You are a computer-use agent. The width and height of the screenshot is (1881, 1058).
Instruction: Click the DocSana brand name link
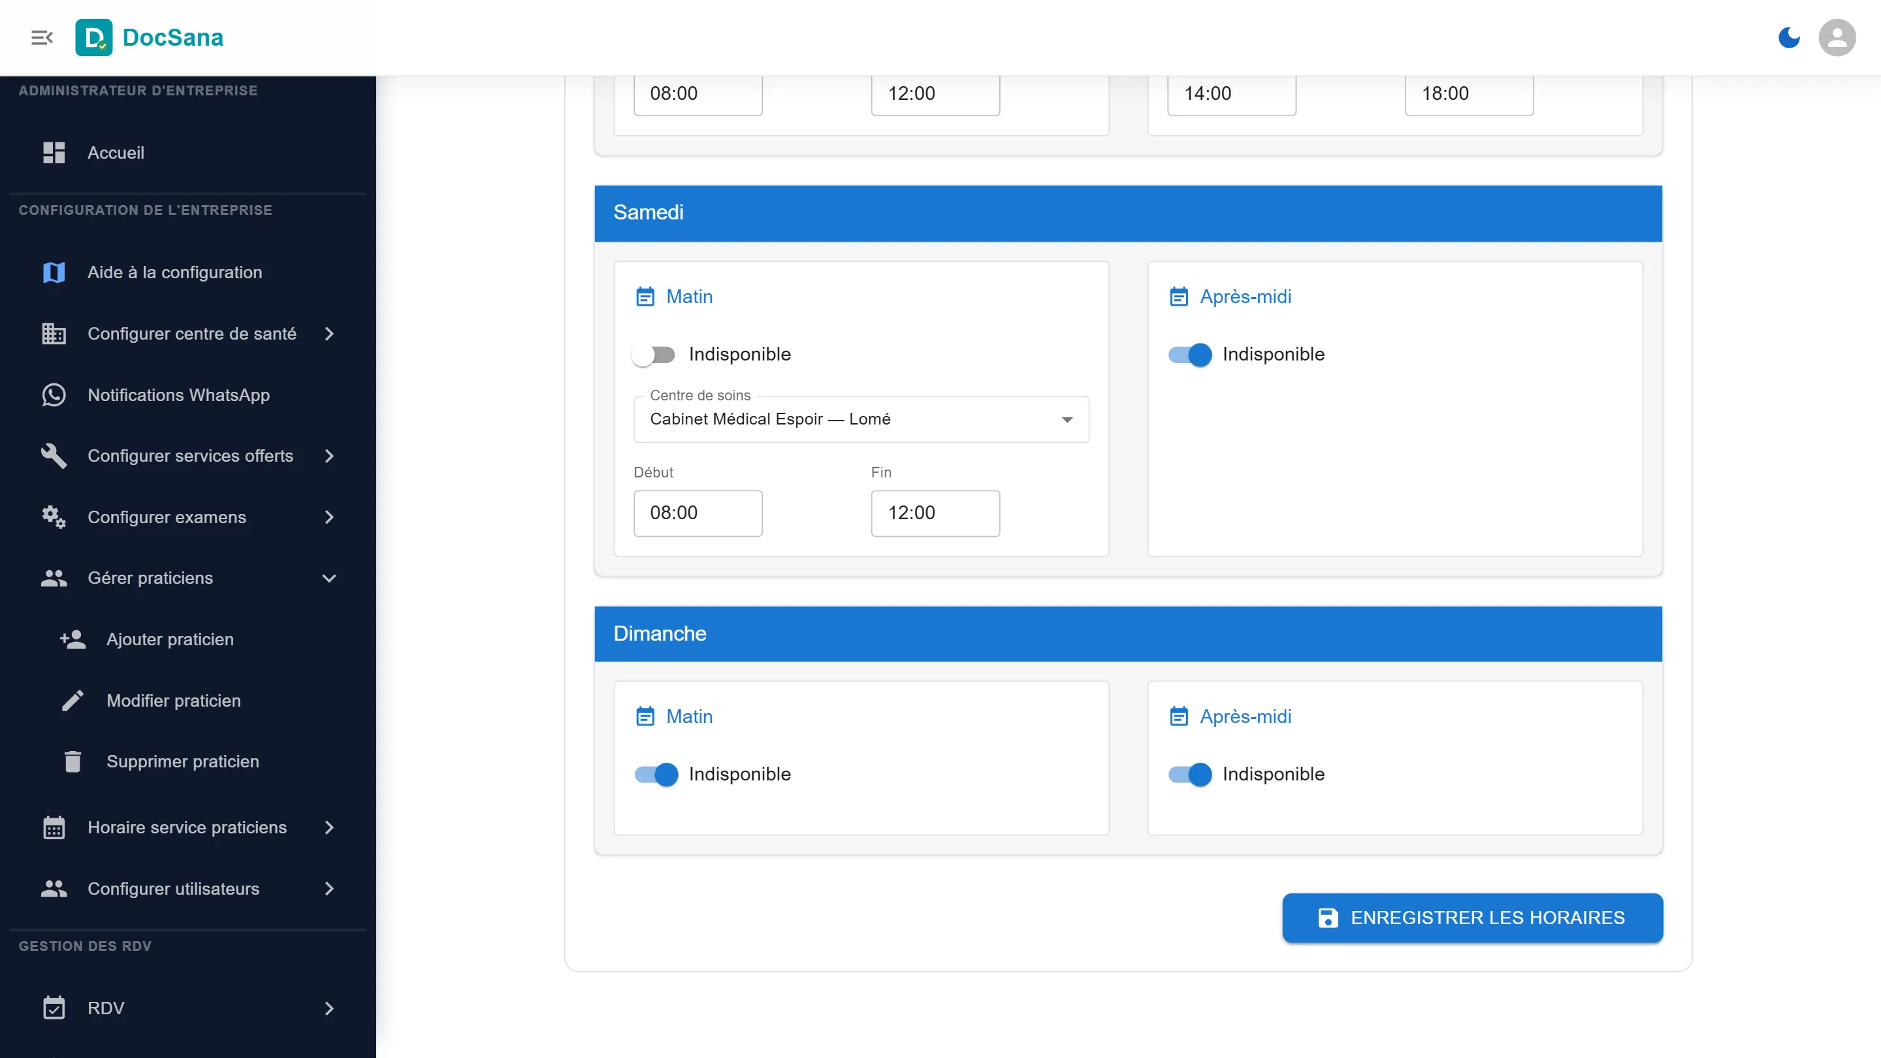coord(173,37)
